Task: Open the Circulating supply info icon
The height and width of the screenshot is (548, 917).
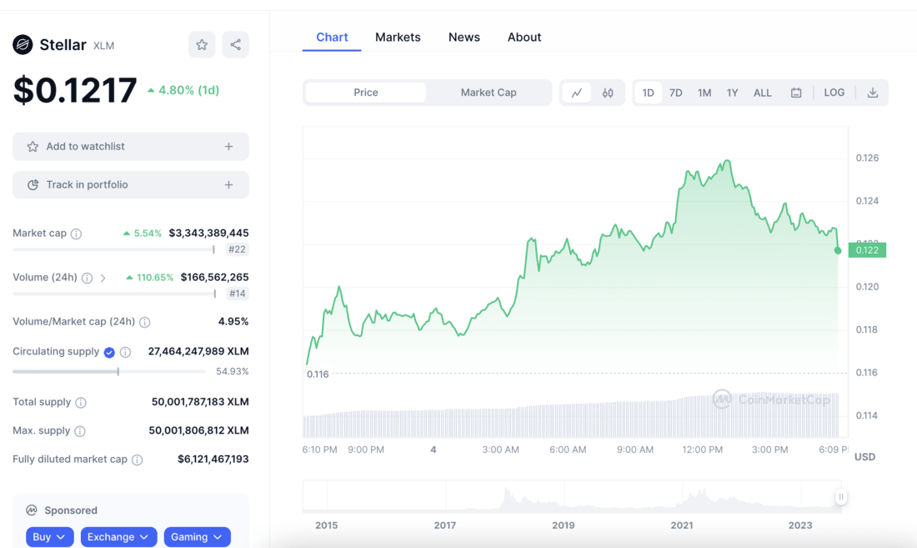Action: click(125, 352)
